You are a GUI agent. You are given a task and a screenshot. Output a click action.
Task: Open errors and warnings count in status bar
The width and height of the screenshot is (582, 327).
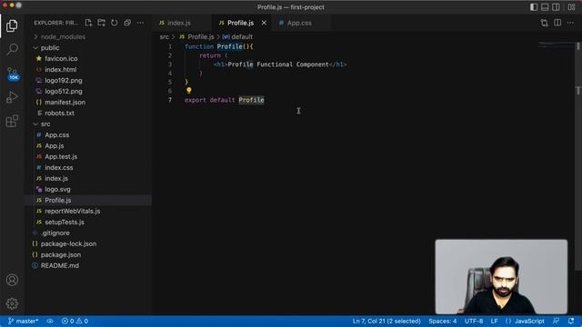pos(75,321)
